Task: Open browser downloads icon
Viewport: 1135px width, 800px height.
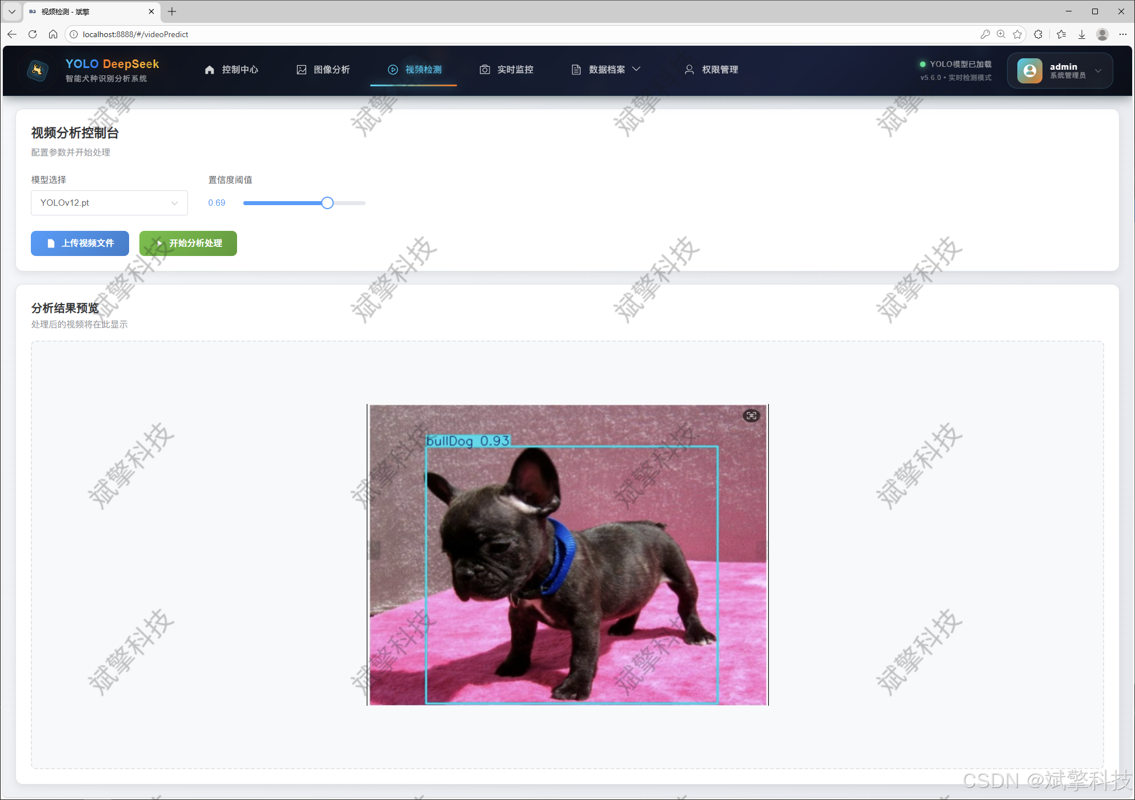Action: coord(1081,34)
